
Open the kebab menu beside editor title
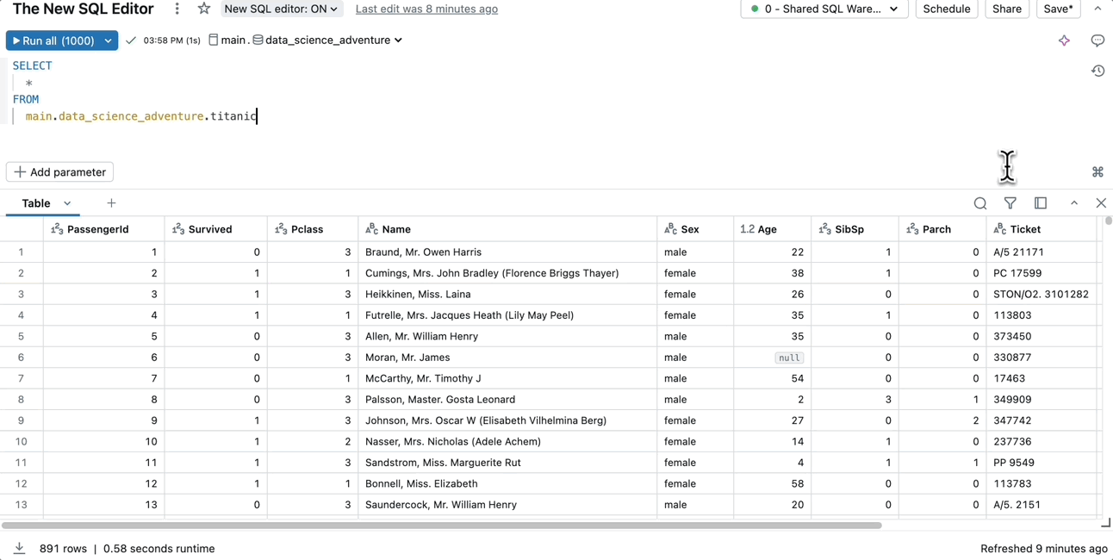pyautogui.click(x=177, y=9)
